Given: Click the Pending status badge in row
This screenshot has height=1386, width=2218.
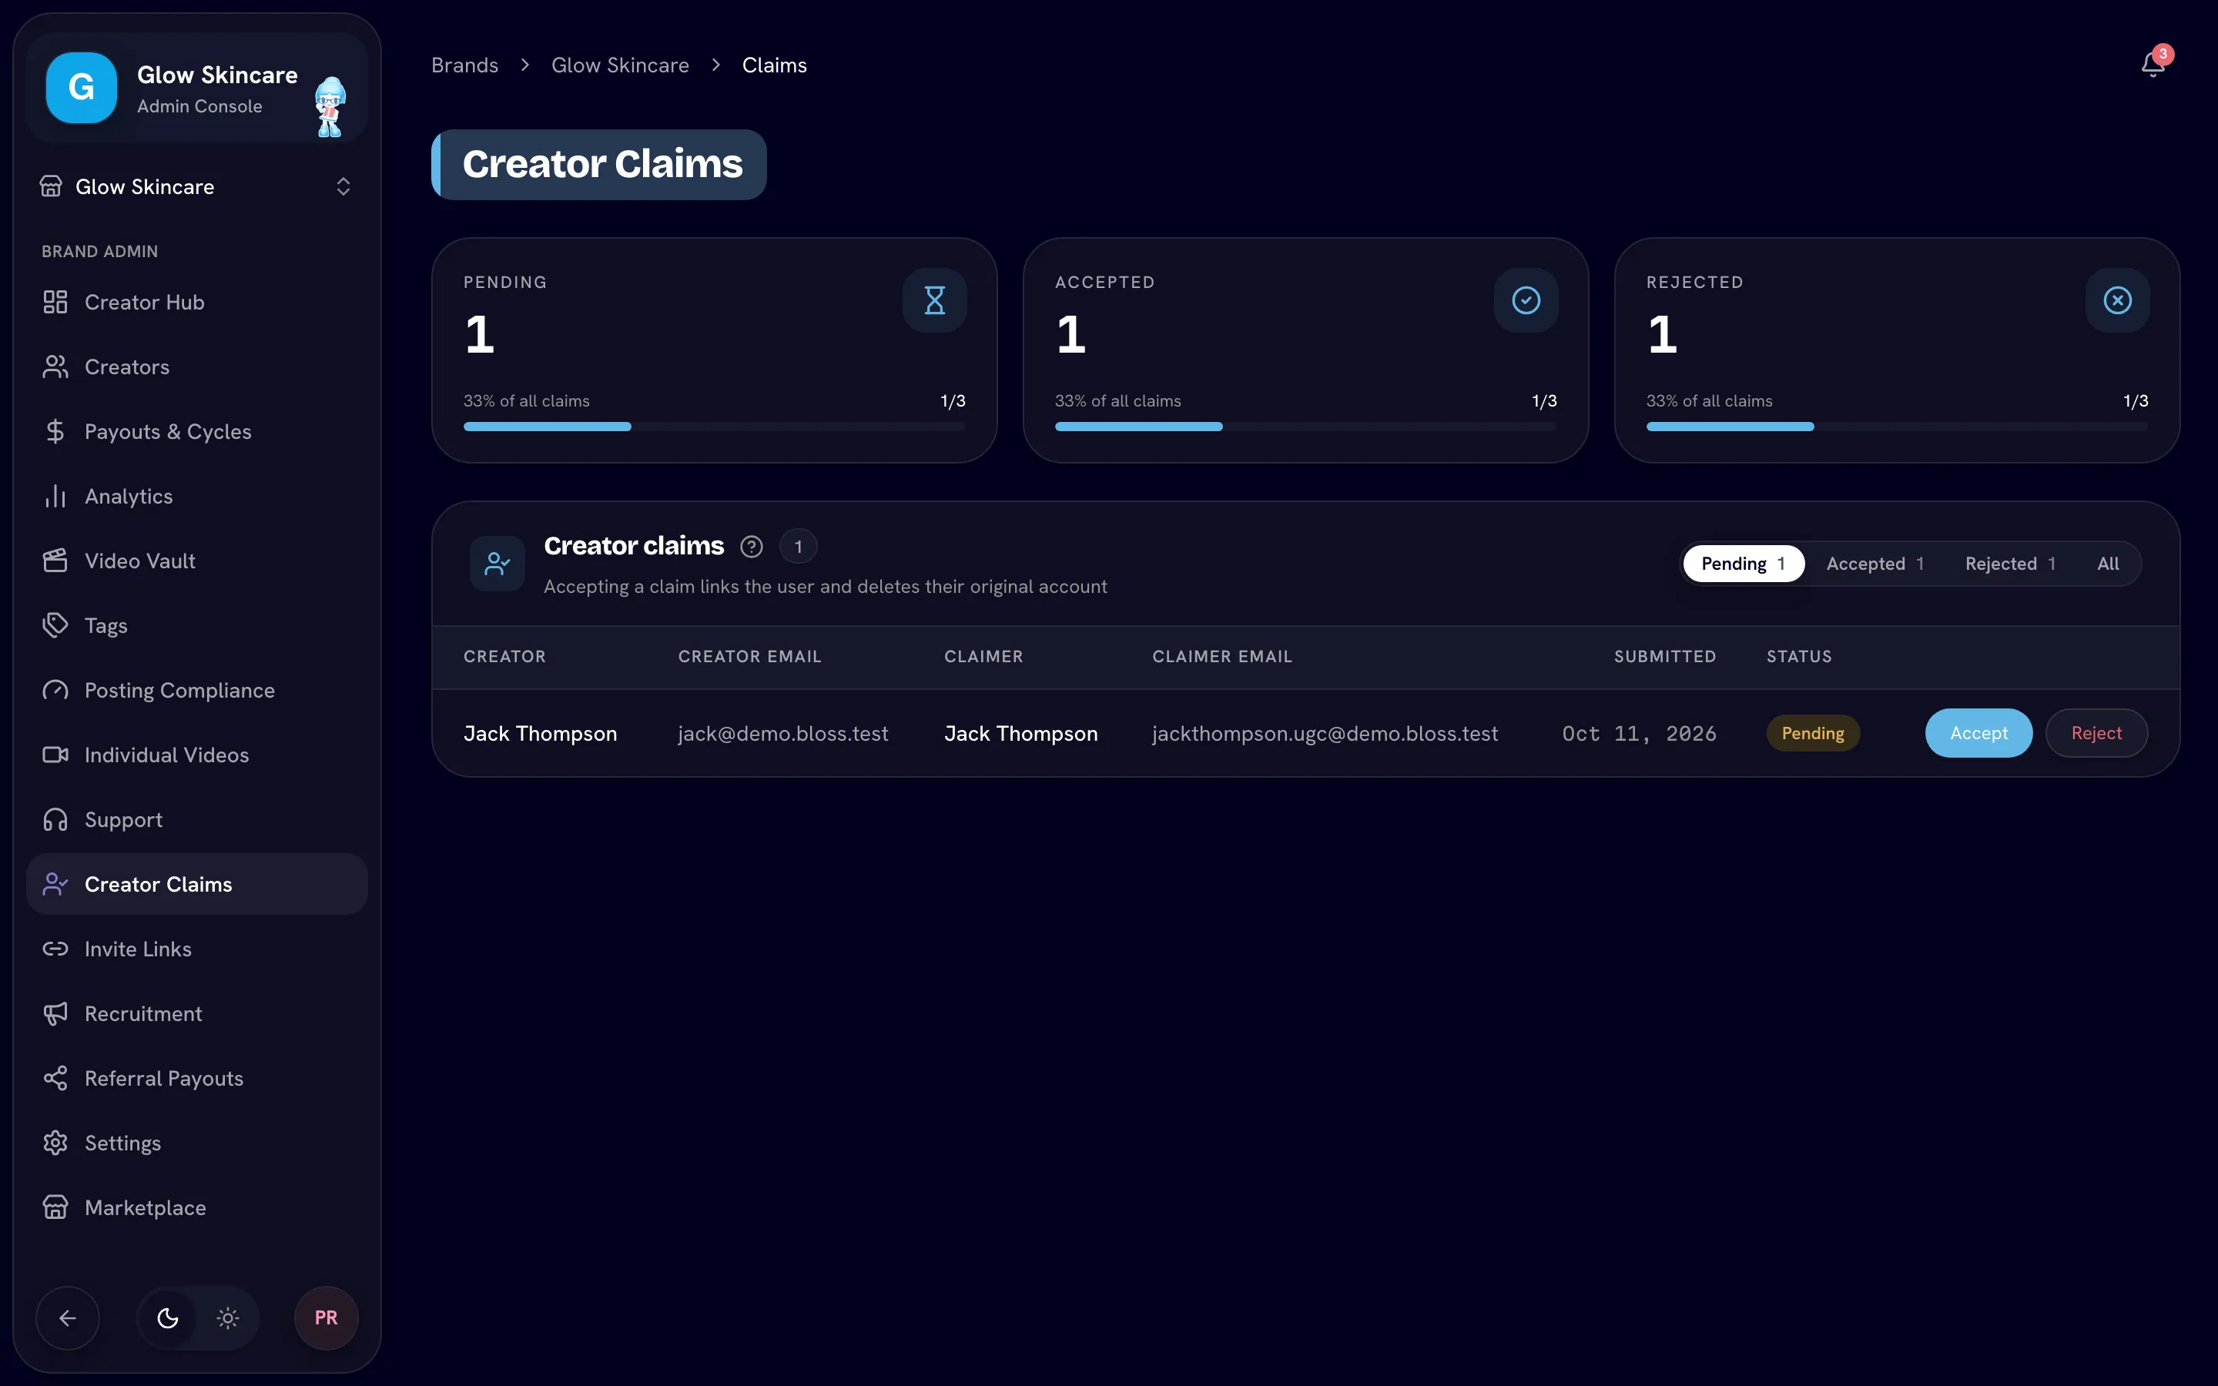Looking at the screenshot, I should coord(1812,733).
